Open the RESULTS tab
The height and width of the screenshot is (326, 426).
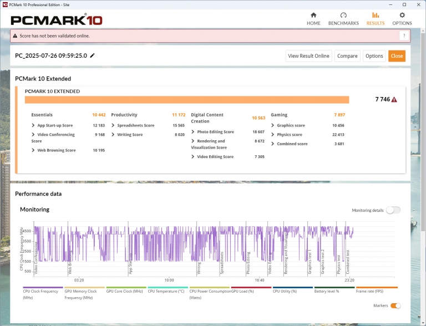[x=376, y=19]
